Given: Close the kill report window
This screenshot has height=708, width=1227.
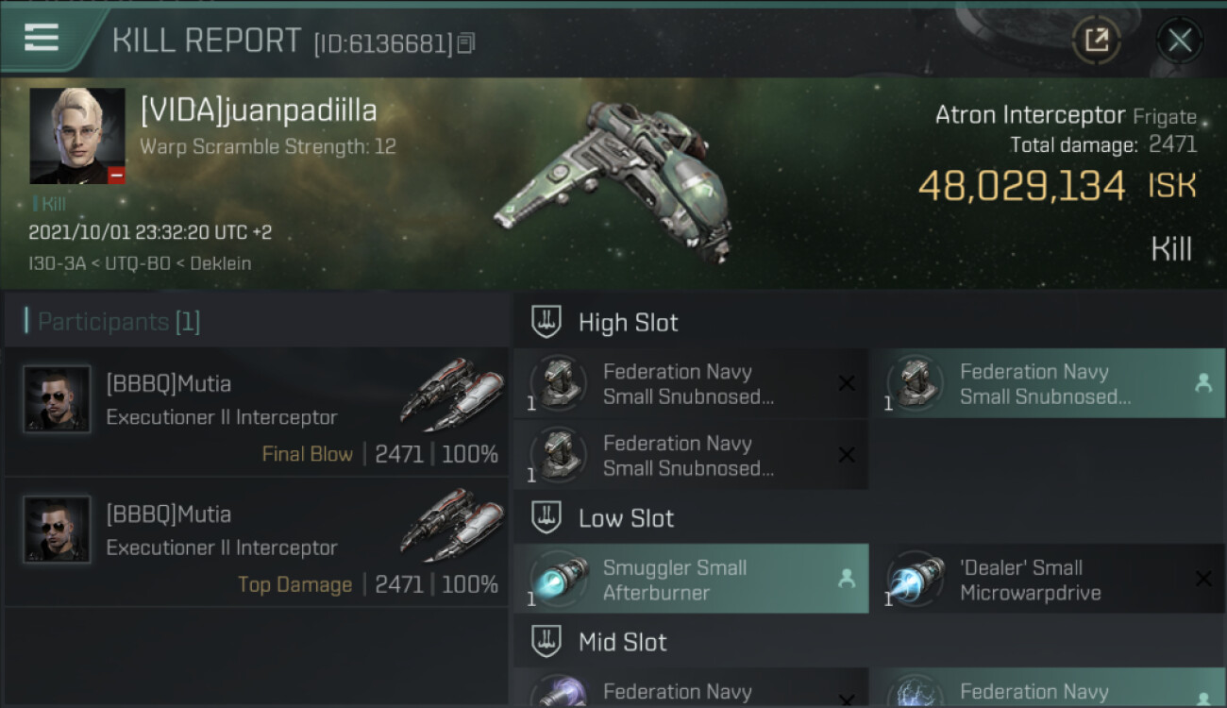Looking at the screenshot, I should click(1180, 41).
